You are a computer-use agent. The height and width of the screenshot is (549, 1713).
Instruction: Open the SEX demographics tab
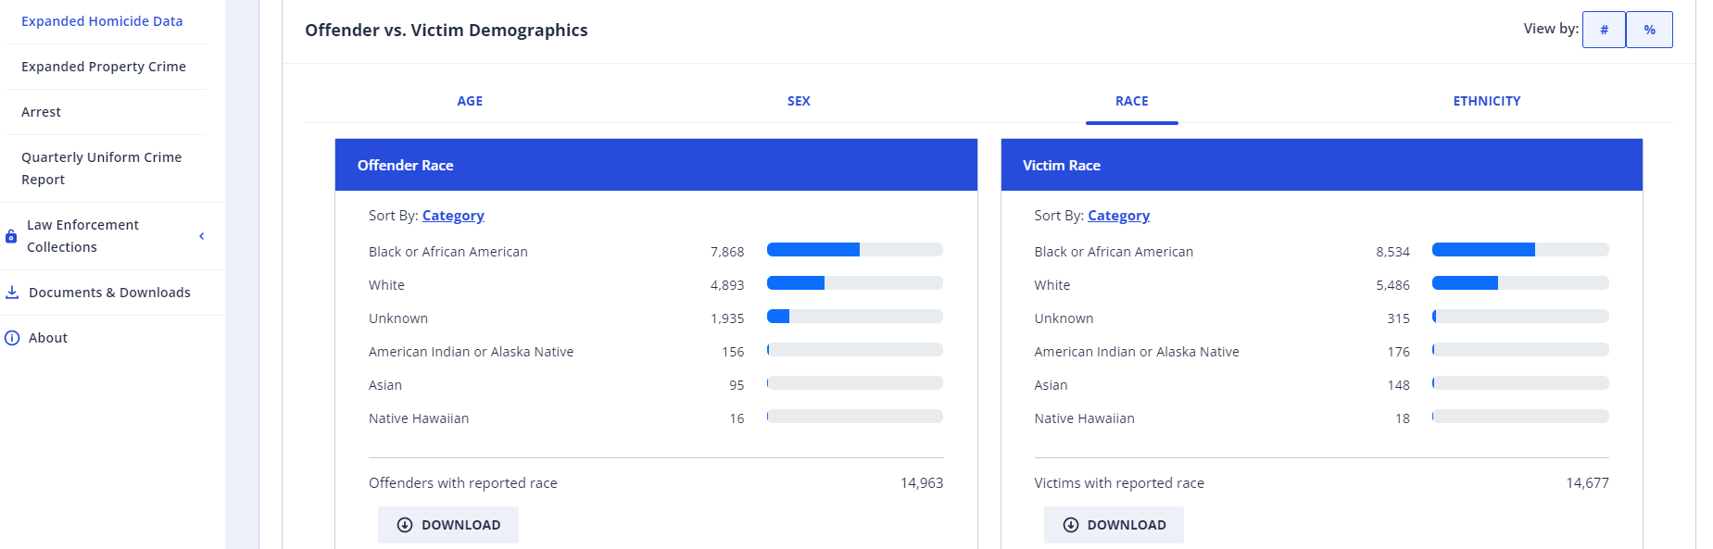799,101
